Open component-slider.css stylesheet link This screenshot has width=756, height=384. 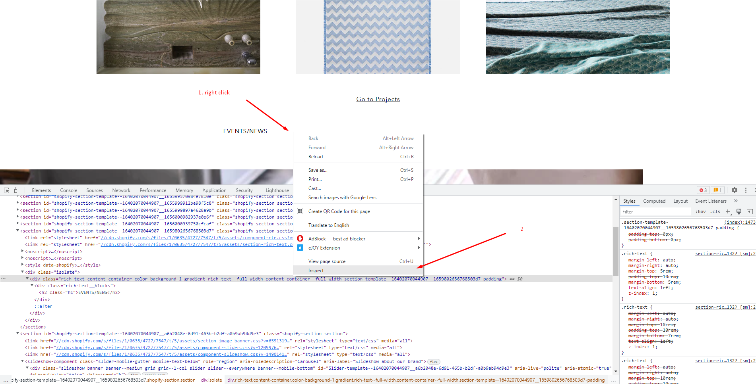pos(167,348)
